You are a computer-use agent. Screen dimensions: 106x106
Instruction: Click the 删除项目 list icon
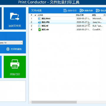pos(65,11)
